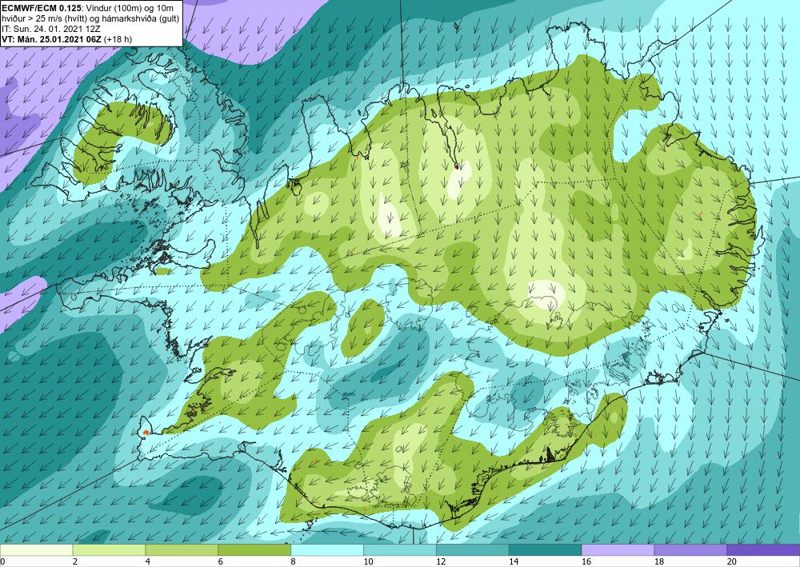This screenshot has width=800, height=567.
Task: Click the pale cyan 8–10 legend swatch
Action: click(x=327, y=550)
